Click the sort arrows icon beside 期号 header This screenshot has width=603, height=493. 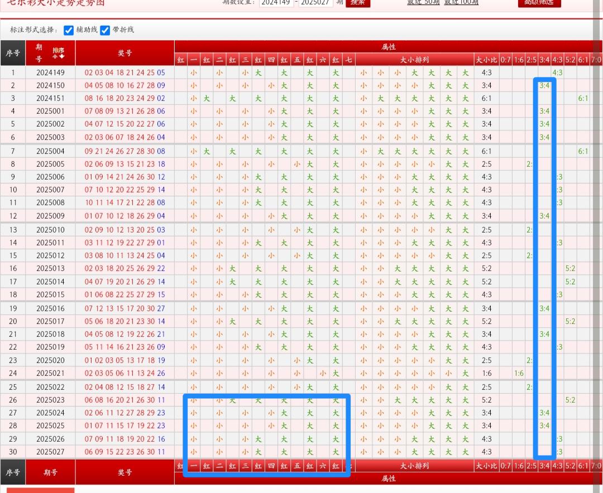click(x=58, y=53)
